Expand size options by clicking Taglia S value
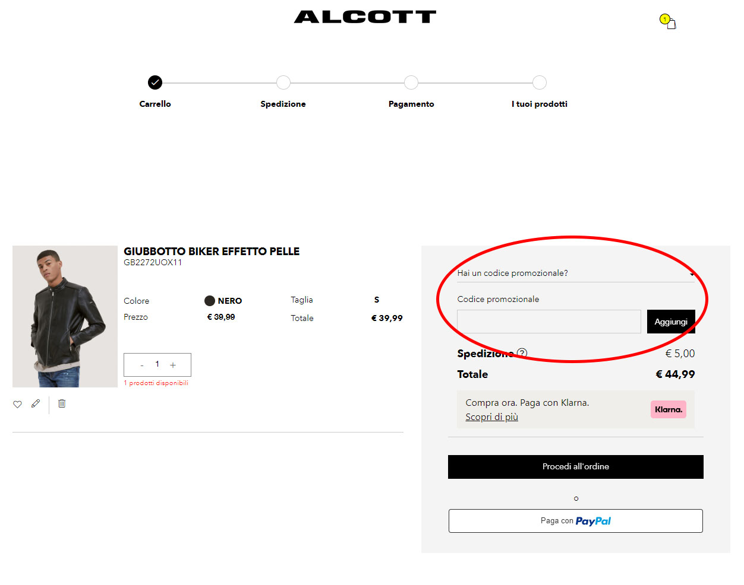 coord(376,300)
